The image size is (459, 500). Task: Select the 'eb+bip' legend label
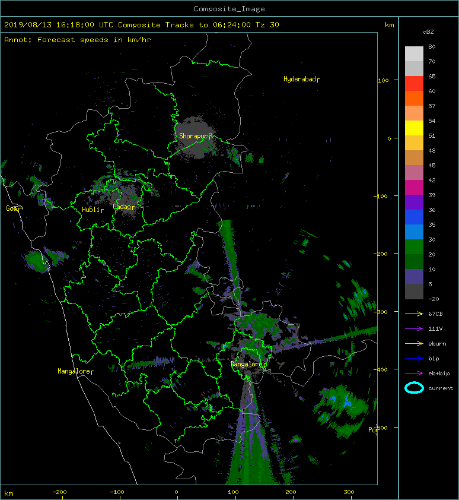[439, 373]
